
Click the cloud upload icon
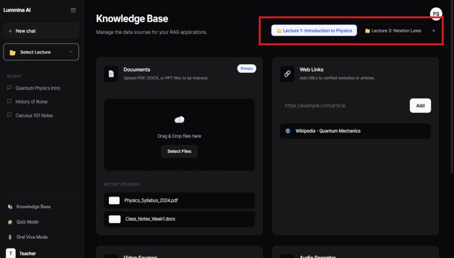coord(180,119)
